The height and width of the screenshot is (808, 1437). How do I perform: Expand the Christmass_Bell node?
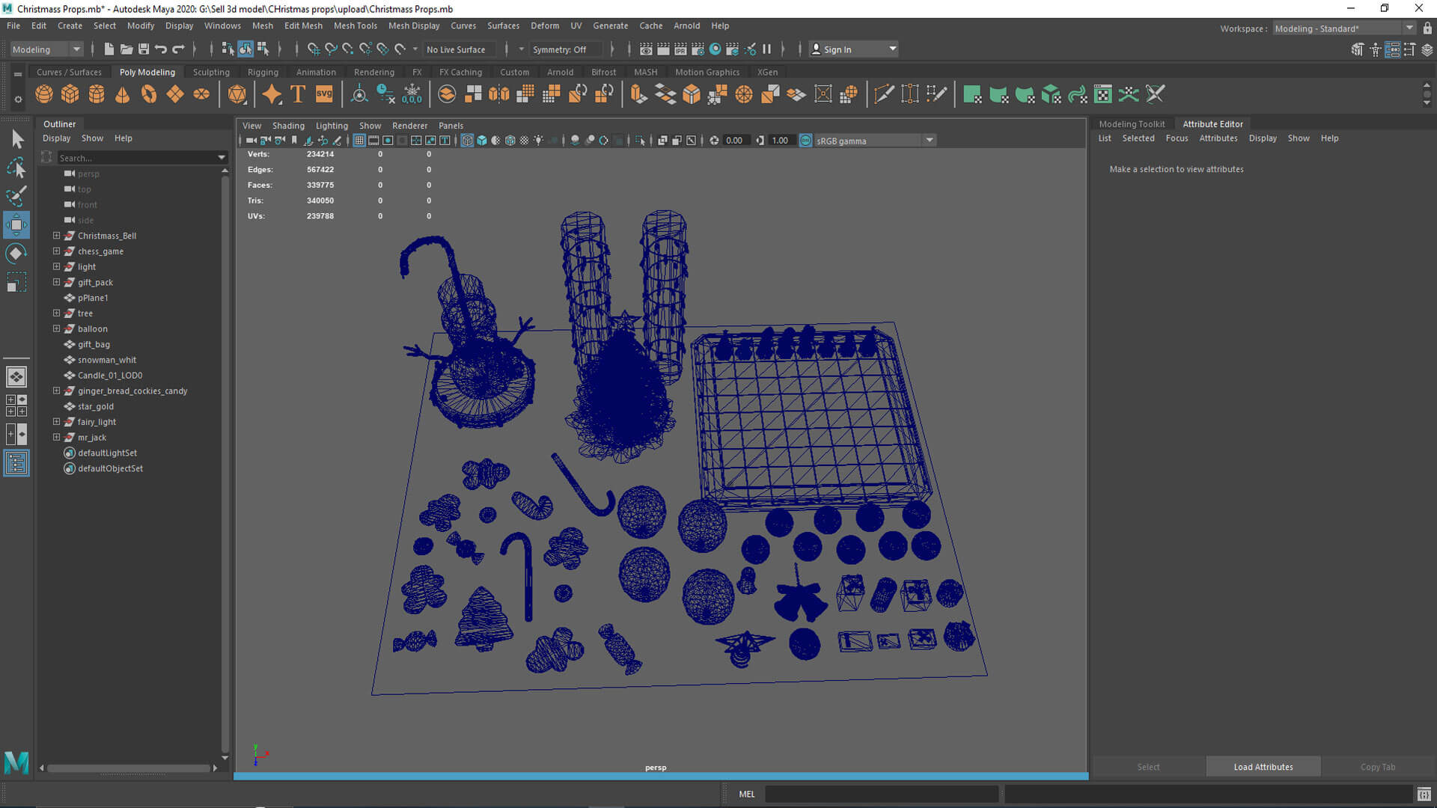pos(56,236)
